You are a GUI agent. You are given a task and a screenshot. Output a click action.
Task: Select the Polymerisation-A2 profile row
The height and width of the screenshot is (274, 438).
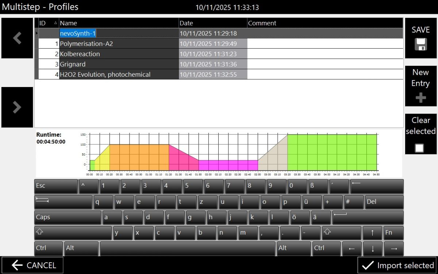(x=119, y=44)
